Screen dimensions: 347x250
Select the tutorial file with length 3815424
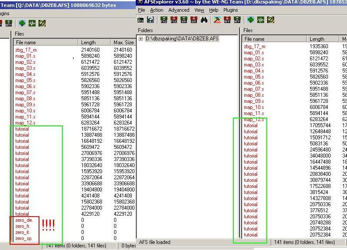(x=251, y=192)
